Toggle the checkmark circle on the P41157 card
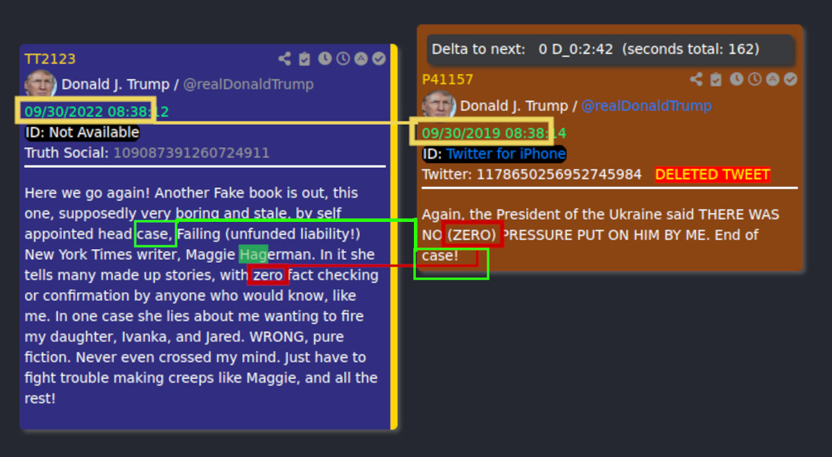Viewport: 832px width, 457px height. 790,80
